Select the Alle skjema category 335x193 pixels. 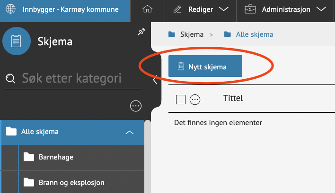tap(73, 132)
